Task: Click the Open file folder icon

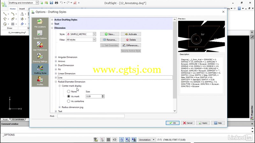Action: [47, 3]
